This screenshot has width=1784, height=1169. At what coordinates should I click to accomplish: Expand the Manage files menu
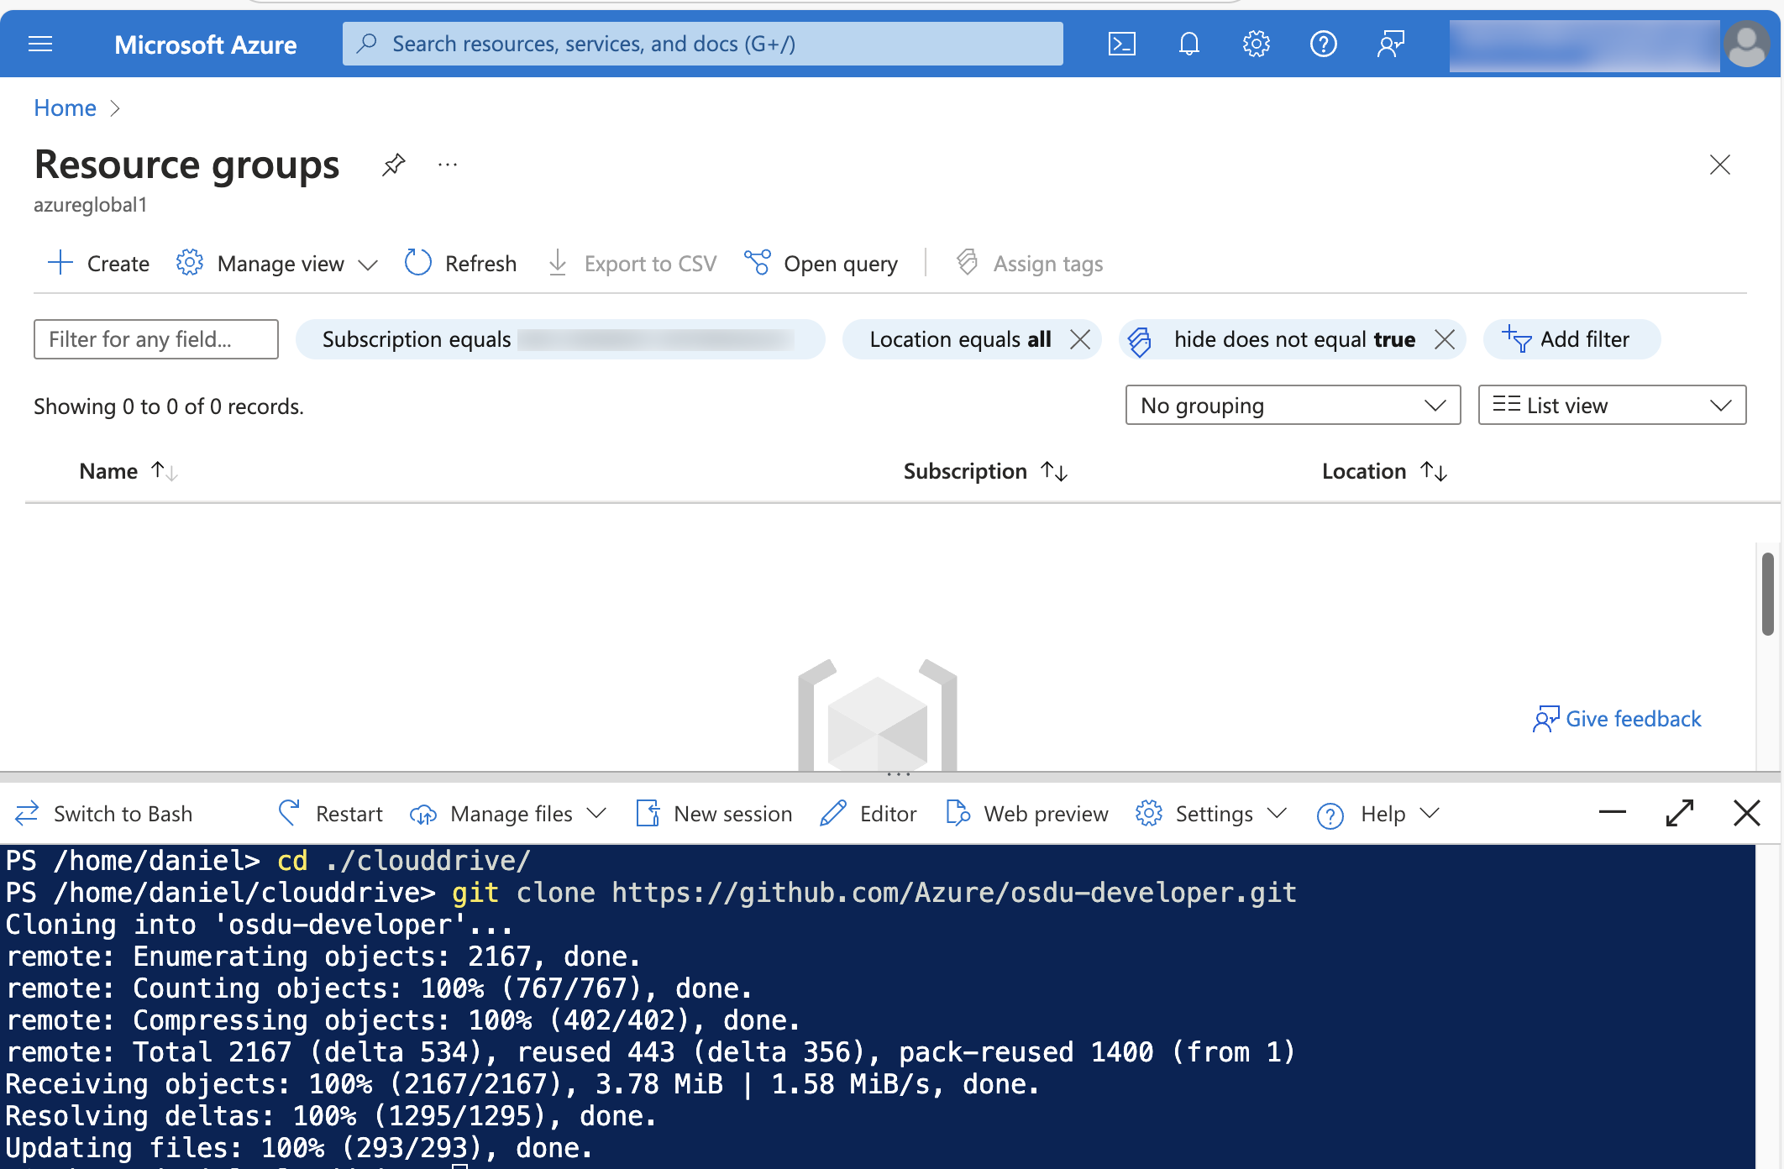click(x=596, y=813)
